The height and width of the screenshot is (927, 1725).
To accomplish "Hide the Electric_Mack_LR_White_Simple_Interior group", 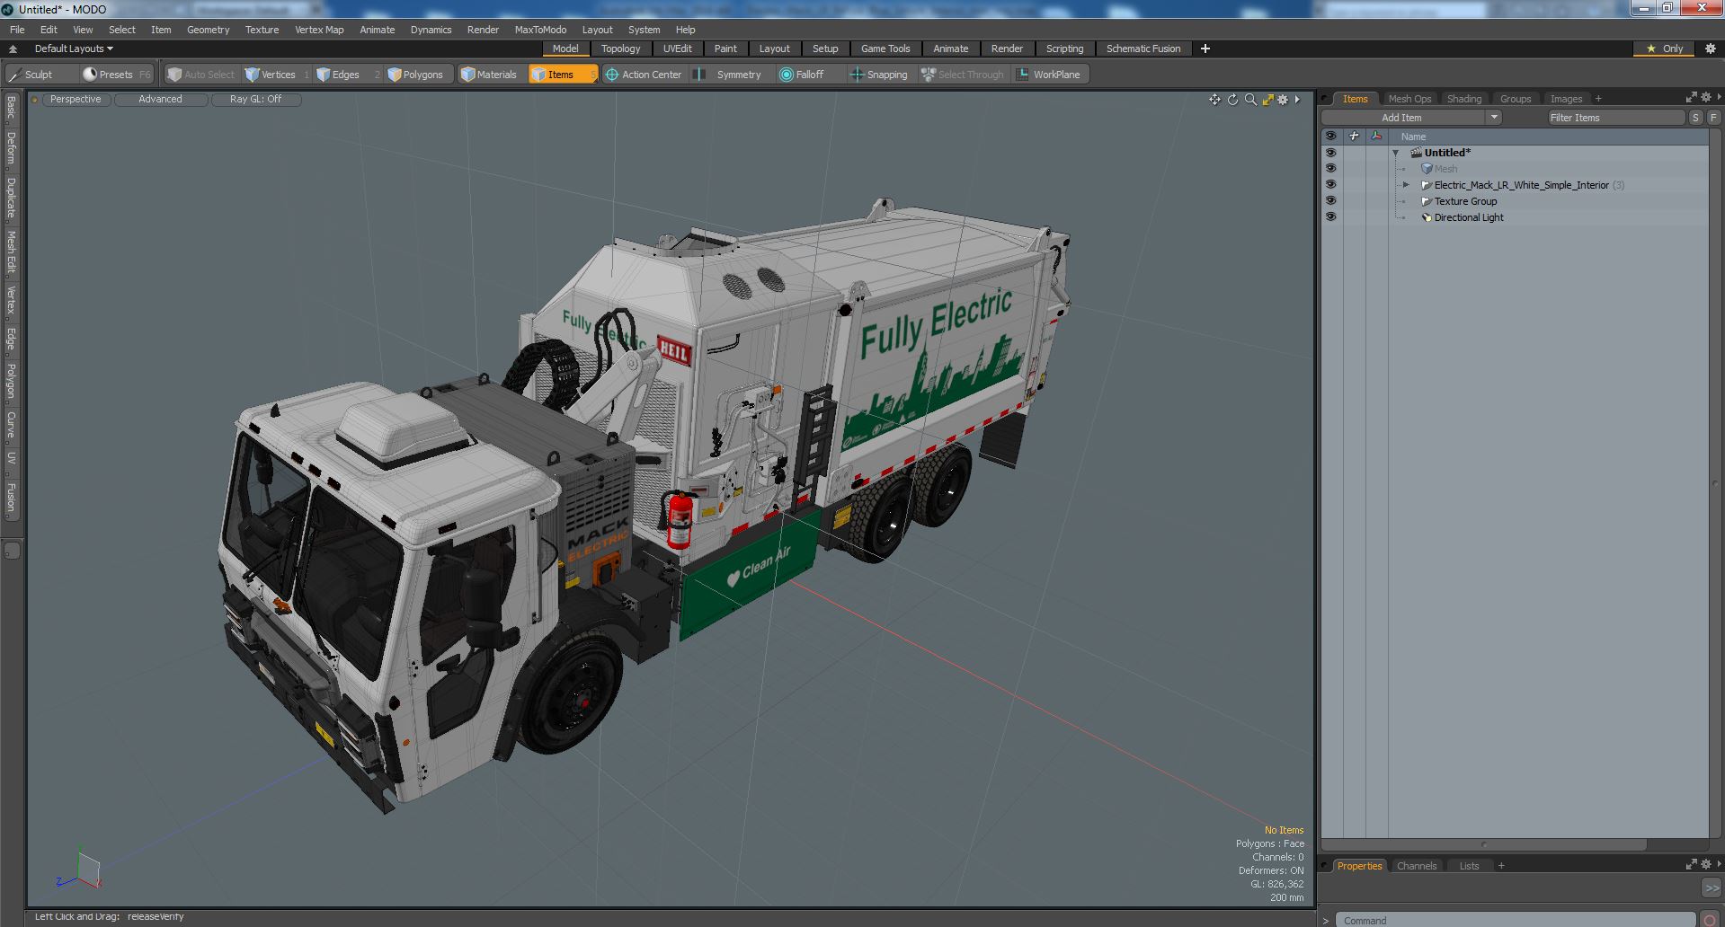I will 1330,185.
